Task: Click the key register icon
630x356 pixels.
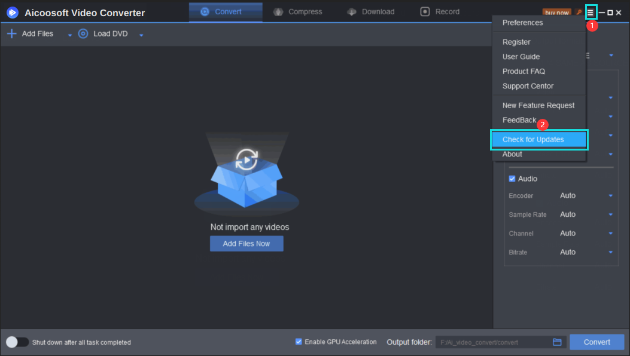Action: (579, 13)
